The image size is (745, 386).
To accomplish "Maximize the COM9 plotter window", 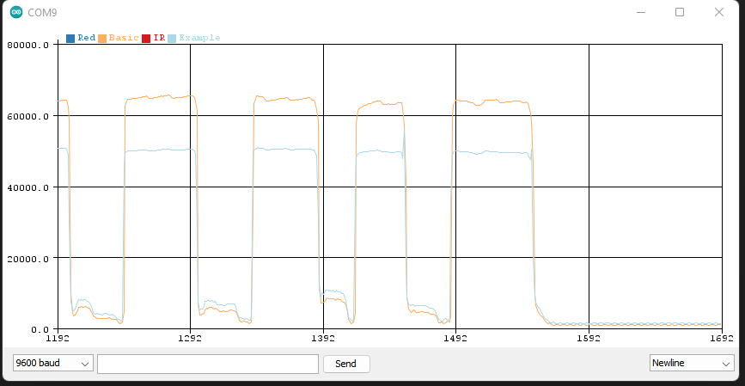I will tap(680, 12).
